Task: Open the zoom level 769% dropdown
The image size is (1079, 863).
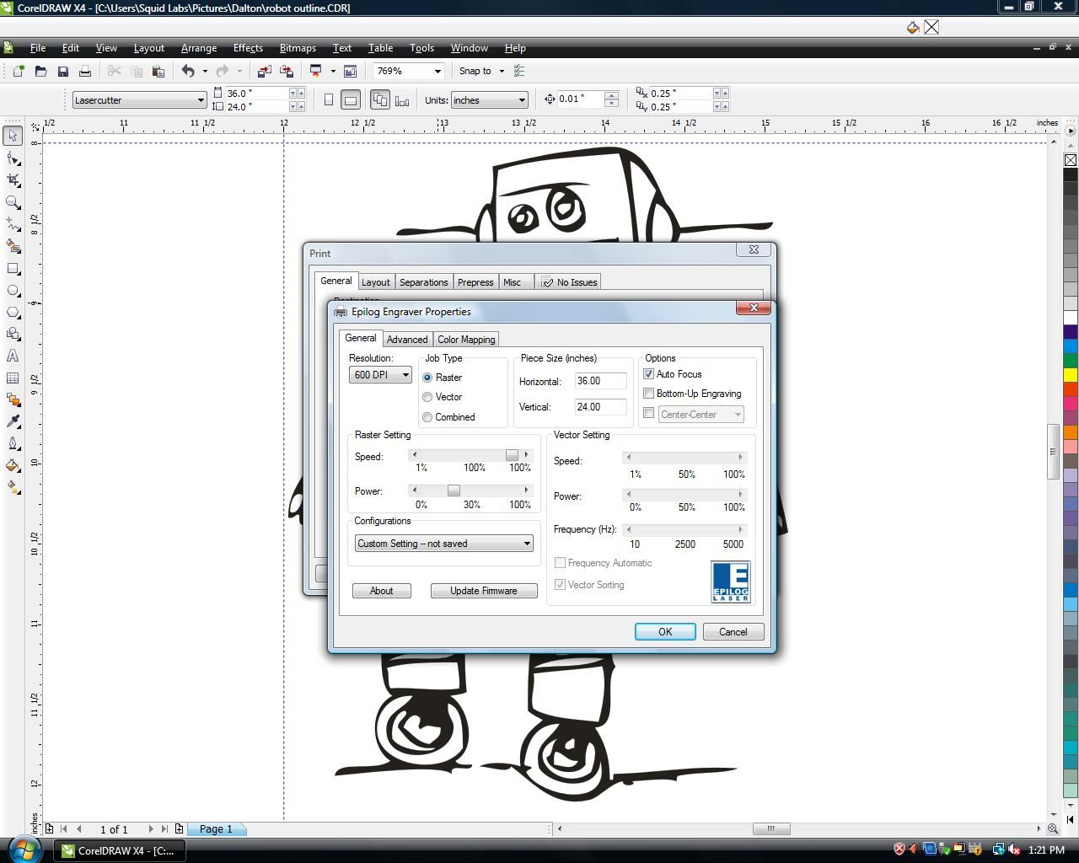Action: pyautogui.click(x=410, y=72)
